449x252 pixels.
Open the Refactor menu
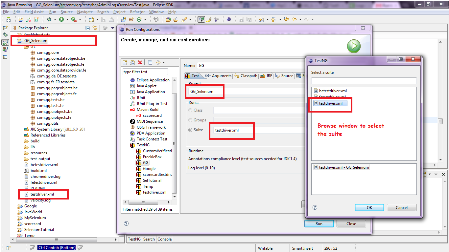[137, 12]
